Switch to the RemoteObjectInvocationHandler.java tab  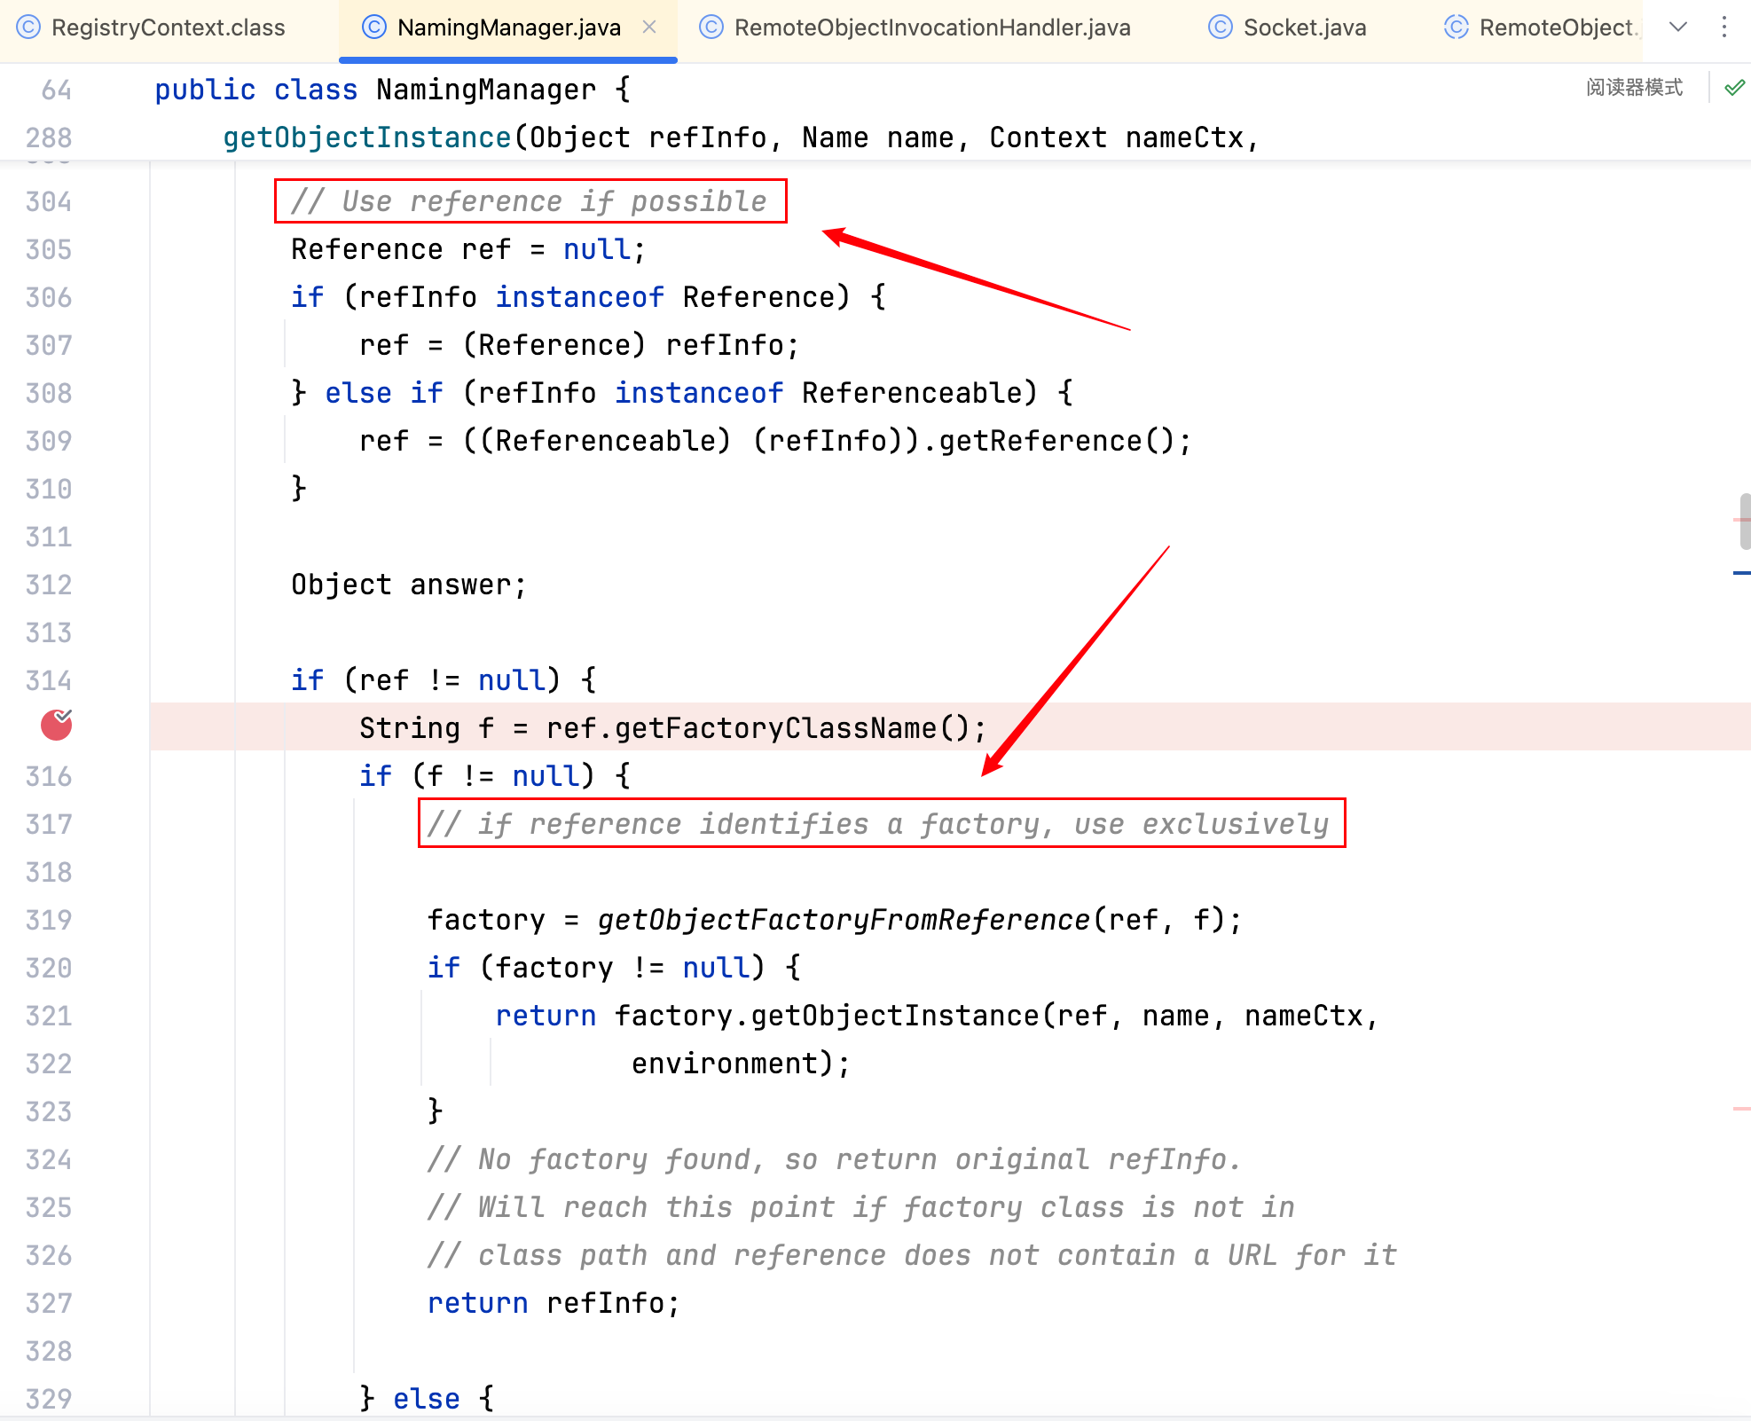pos(931,27)
